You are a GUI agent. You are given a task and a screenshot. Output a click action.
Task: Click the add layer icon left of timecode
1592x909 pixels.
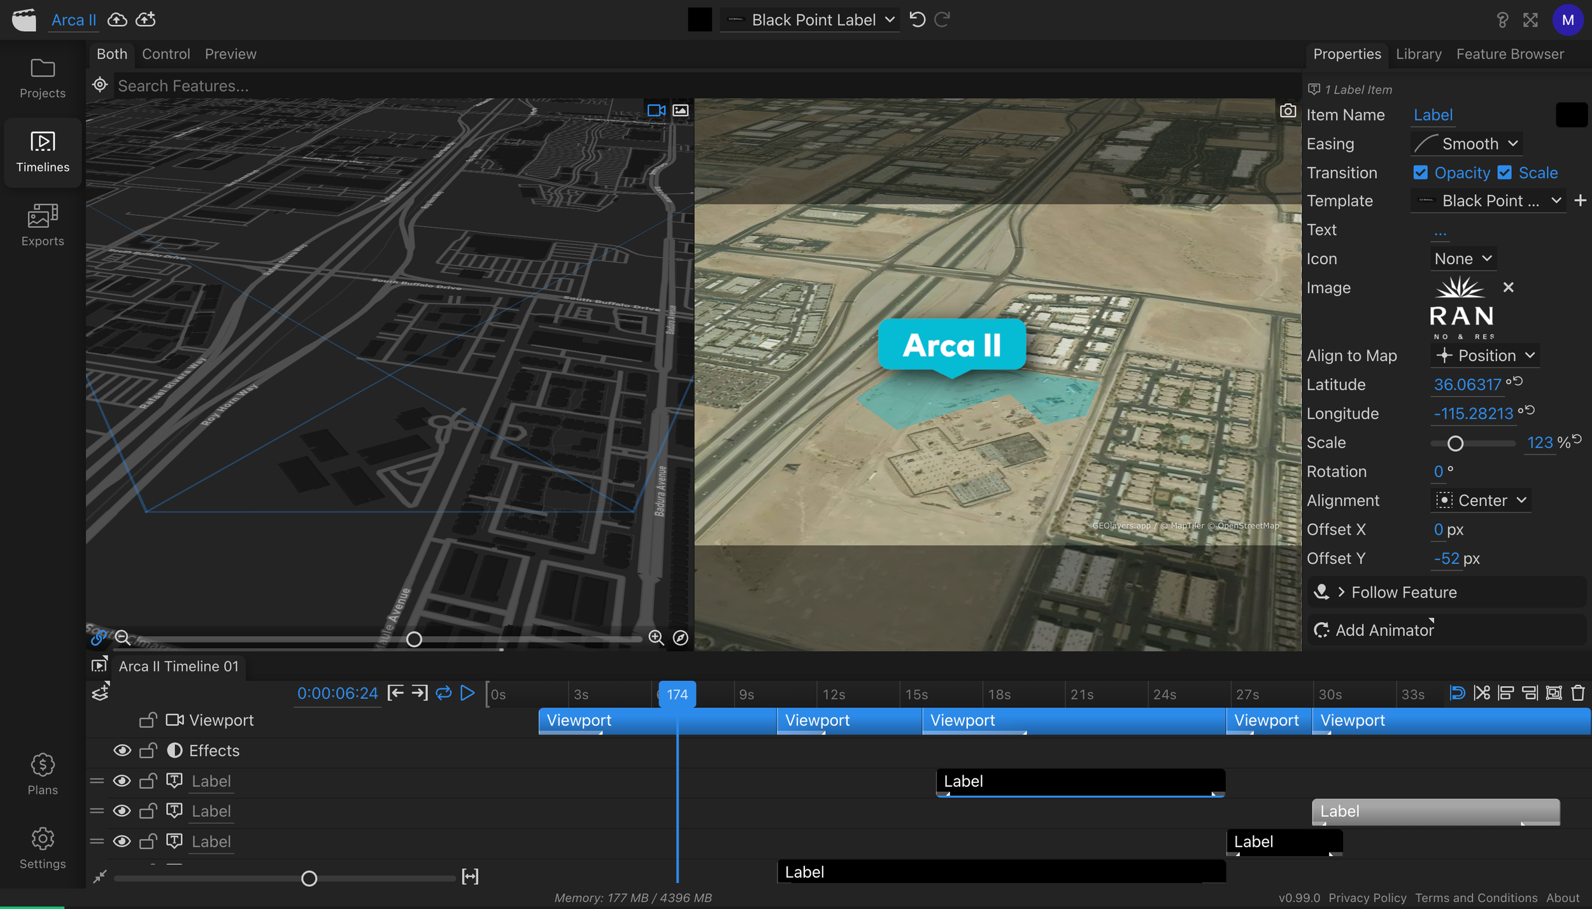(101, 692)
